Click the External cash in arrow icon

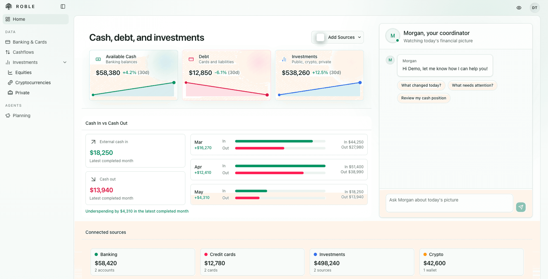pos(93,142)
